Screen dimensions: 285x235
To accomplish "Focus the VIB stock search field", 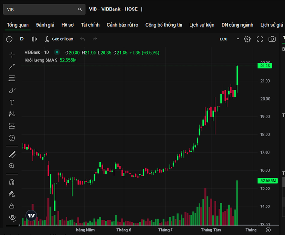I will (x=44, y=9).
